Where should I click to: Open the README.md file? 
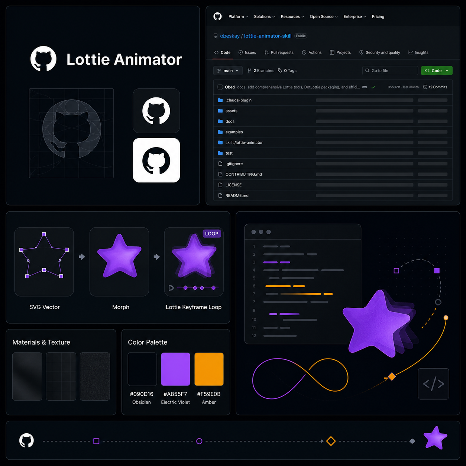point(237,195)
